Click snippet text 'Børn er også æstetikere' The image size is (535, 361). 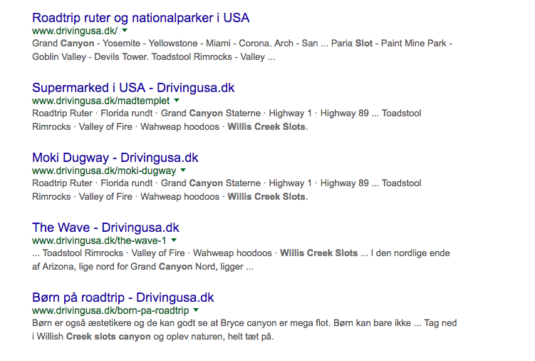[x=244, y=323]
